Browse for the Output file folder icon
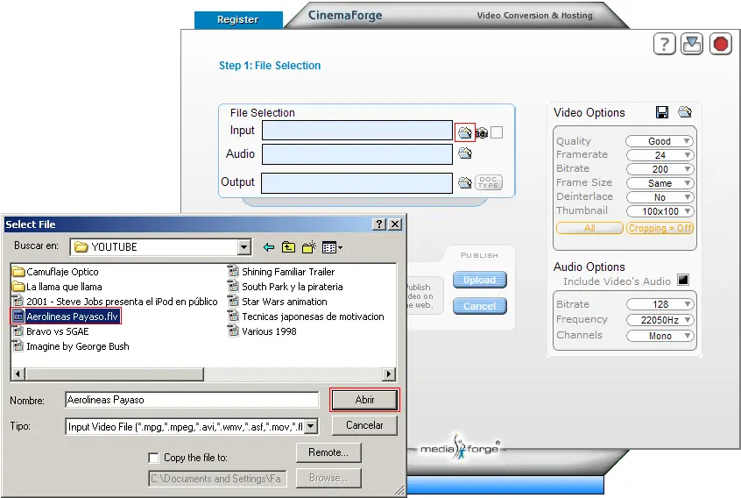The image size is (741, 498). [465, 182]
